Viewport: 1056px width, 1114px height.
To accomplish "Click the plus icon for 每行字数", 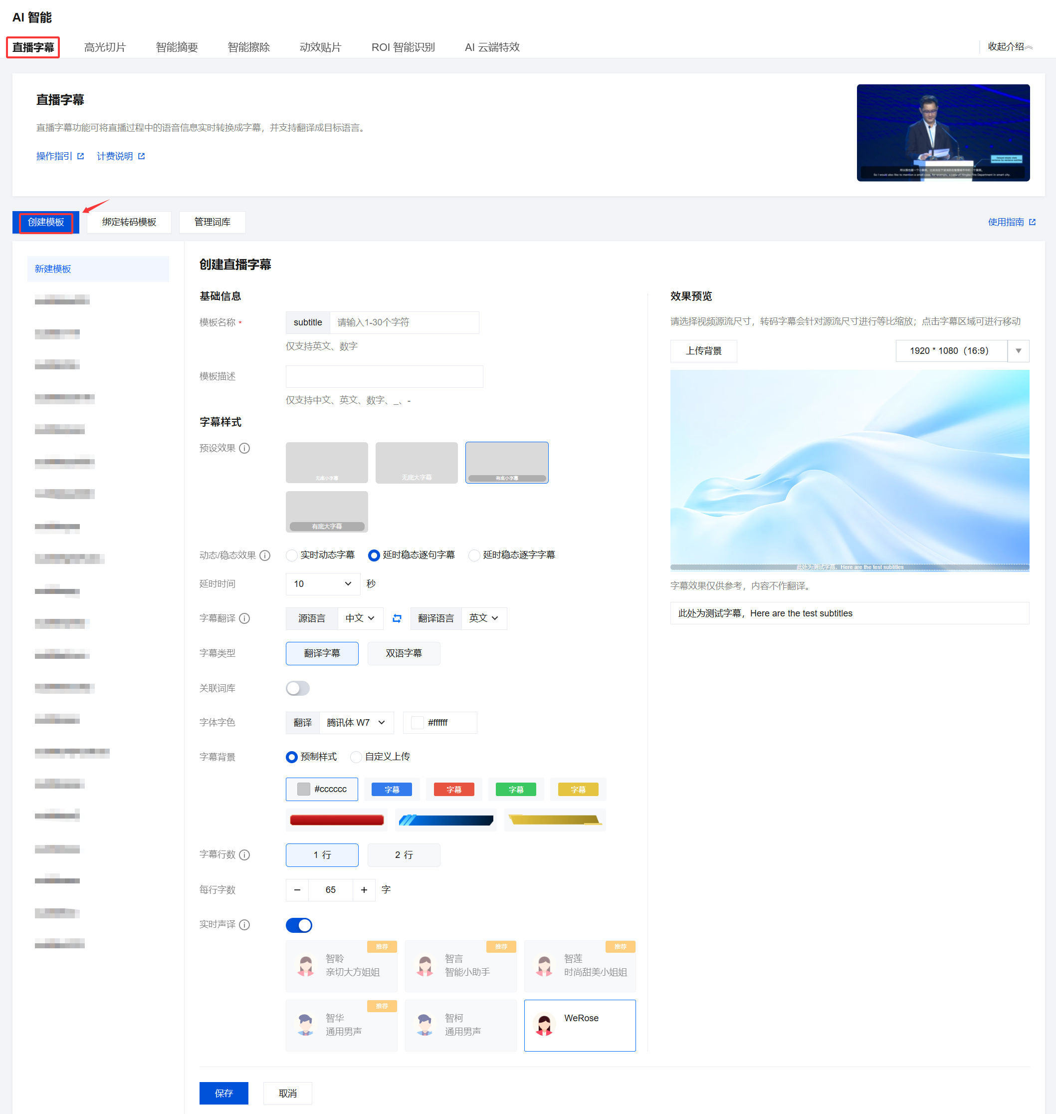I will [x=364, y=890].
